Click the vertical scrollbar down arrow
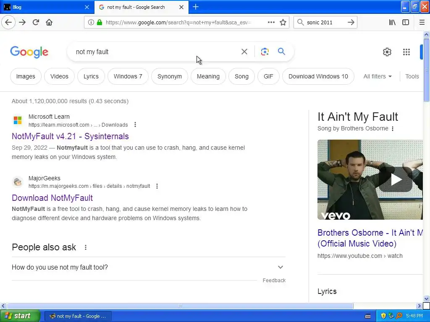The height and width of the screenshot is (322, 430). click(x=426, y=299)
